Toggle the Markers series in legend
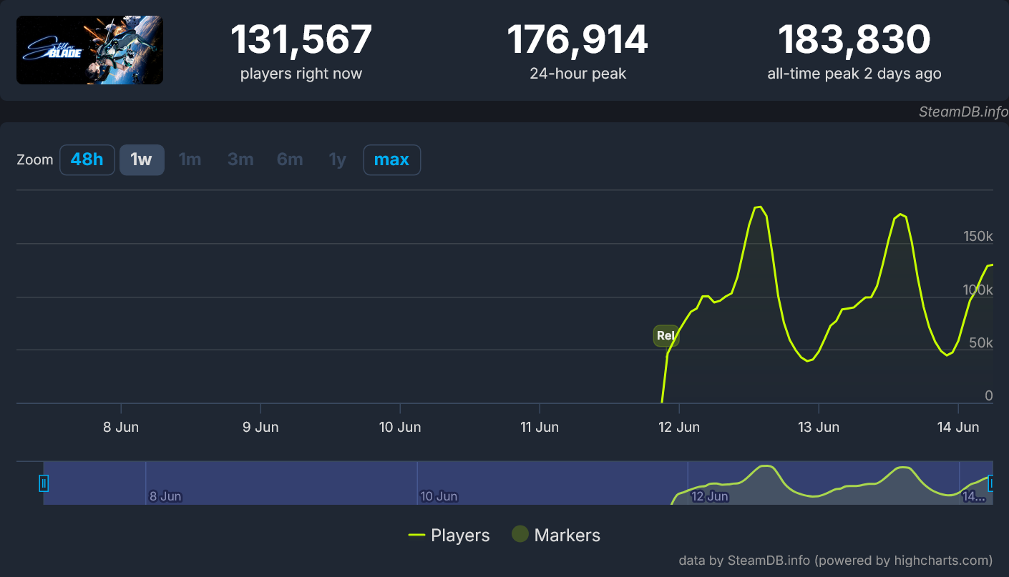The width and height of the screenshot is (1009, 577). coord(556,535)
